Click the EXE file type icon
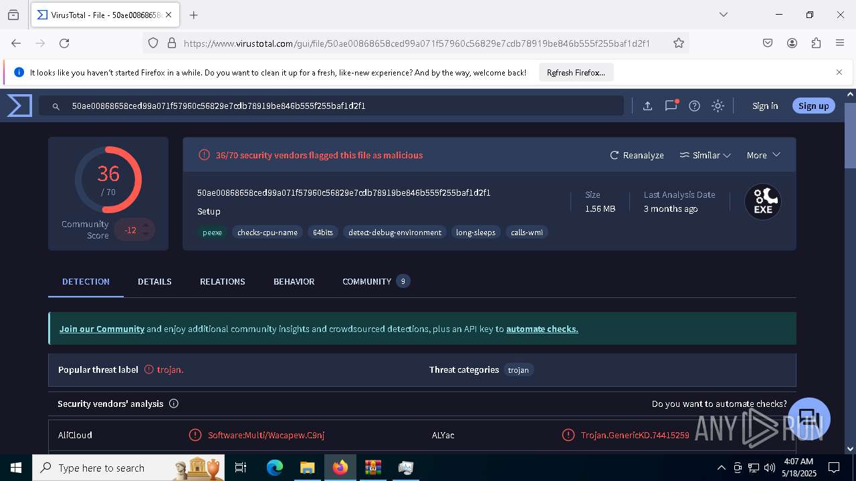 click(763, 202)
